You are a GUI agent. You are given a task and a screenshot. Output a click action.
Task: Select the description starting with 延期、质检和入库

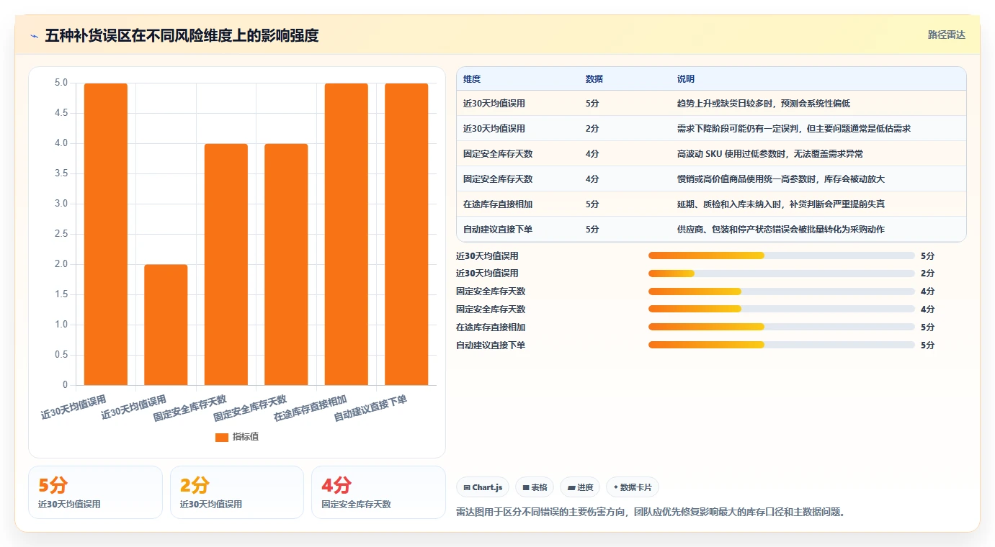[x=781, y=204]
